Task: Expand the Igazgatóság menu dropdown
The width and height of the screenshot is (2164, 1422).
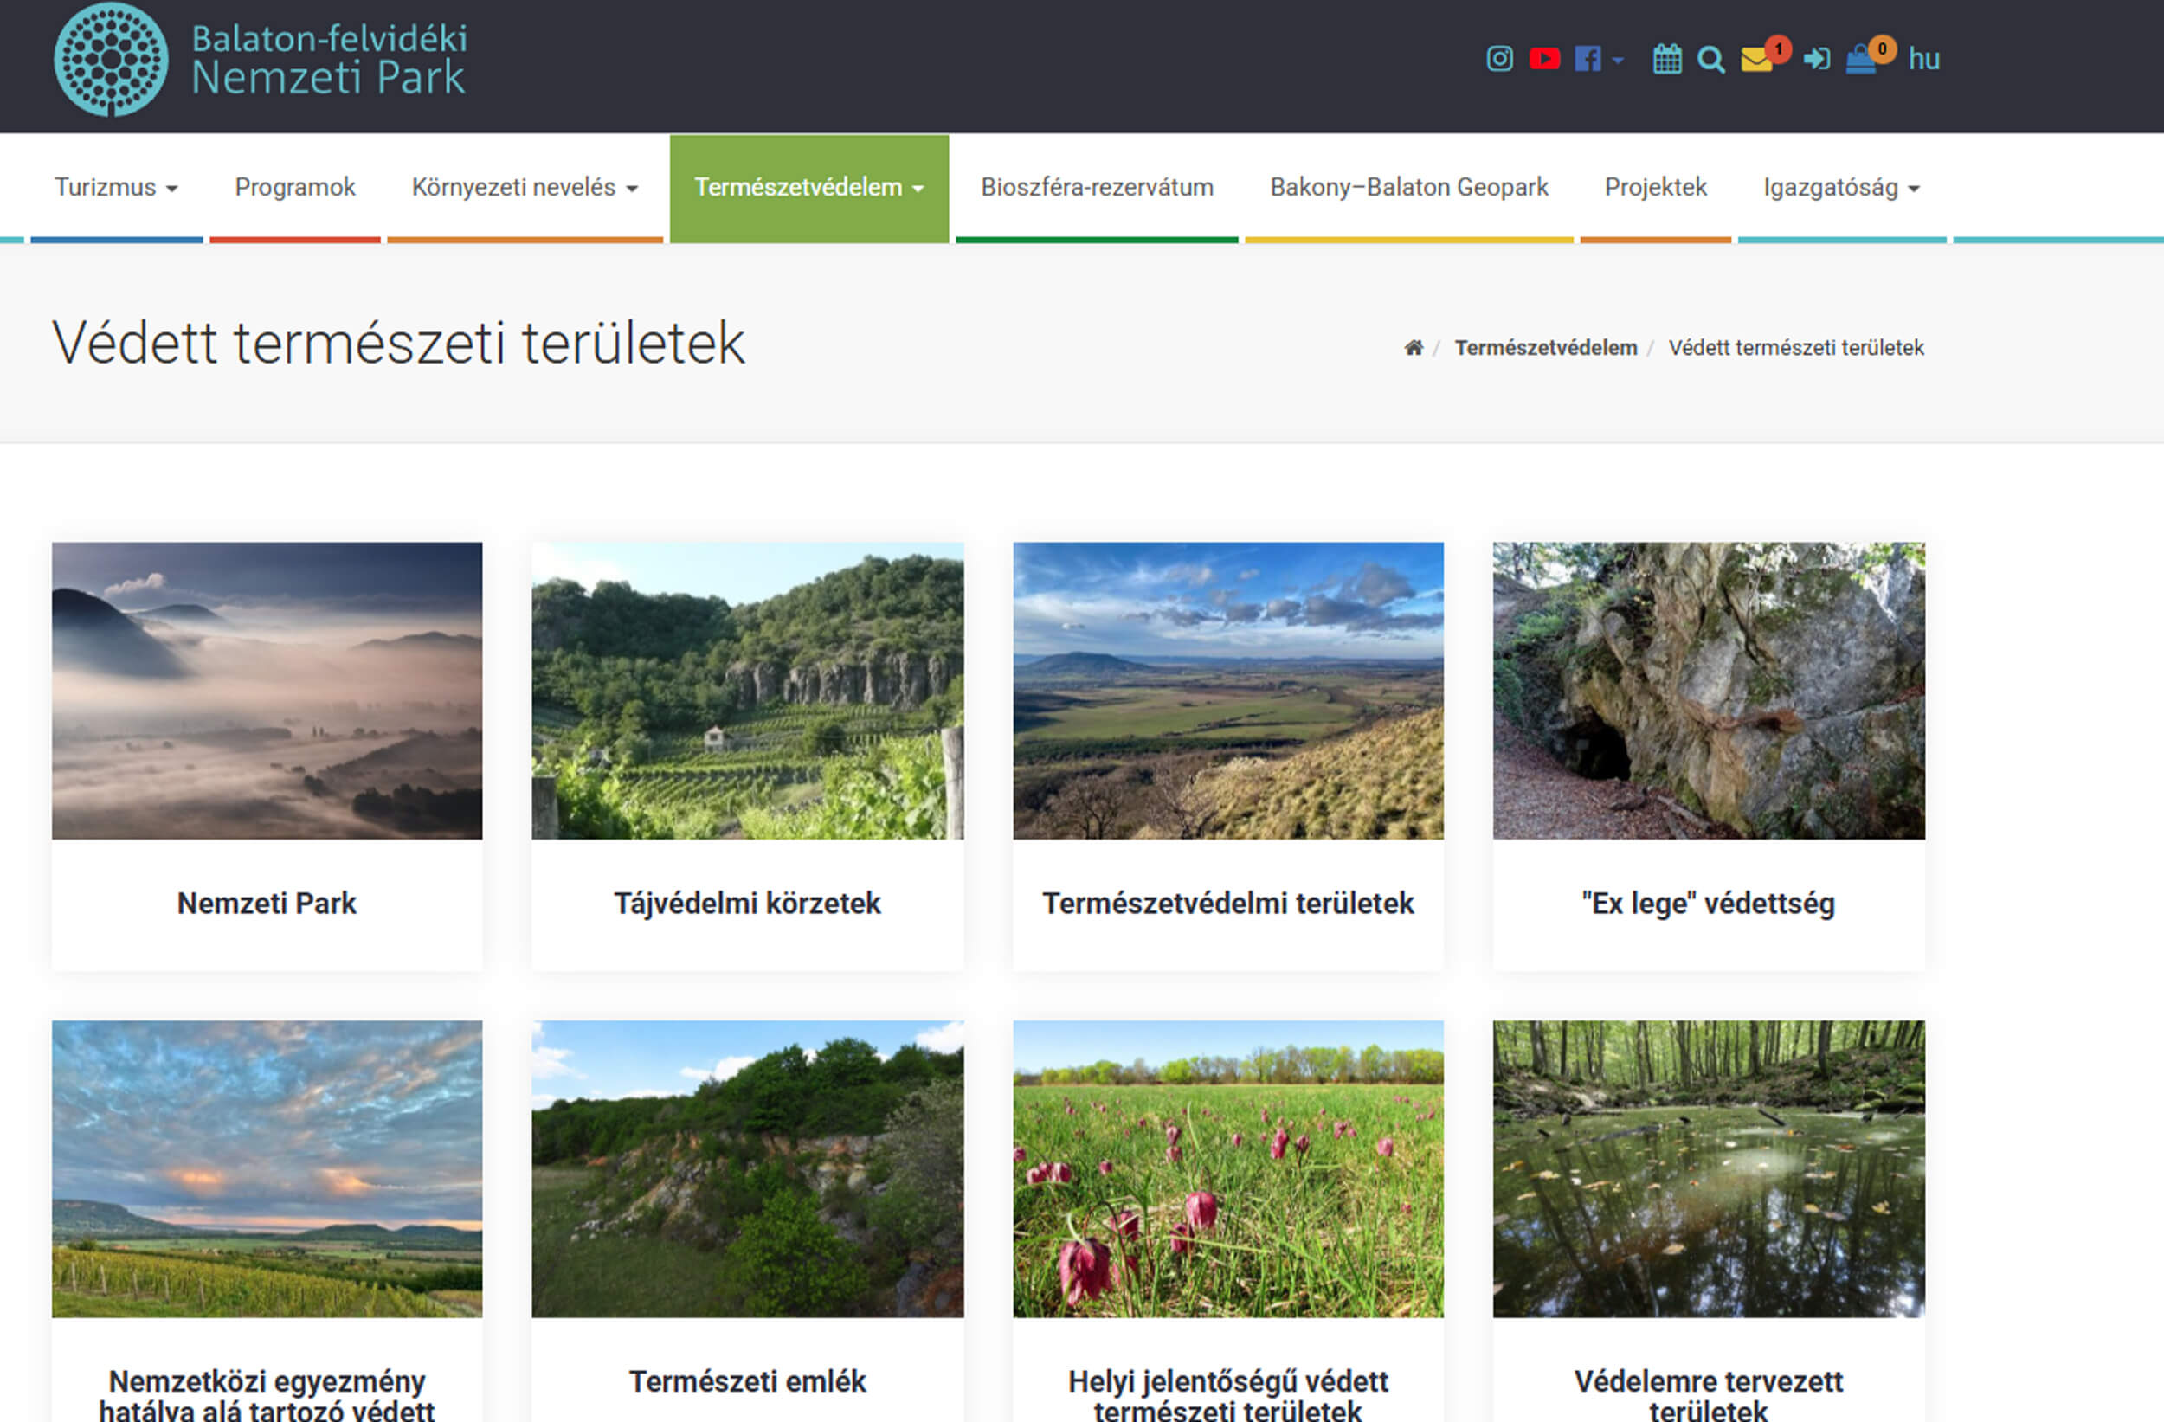Action: click(x=1841, y=187)
